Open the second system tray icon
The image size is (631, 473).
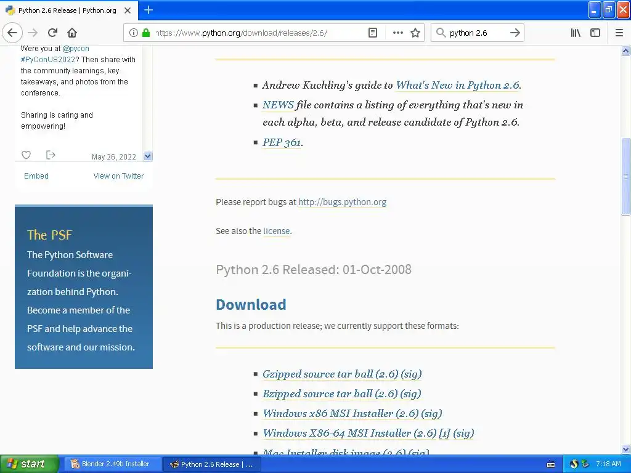(585, 464)
